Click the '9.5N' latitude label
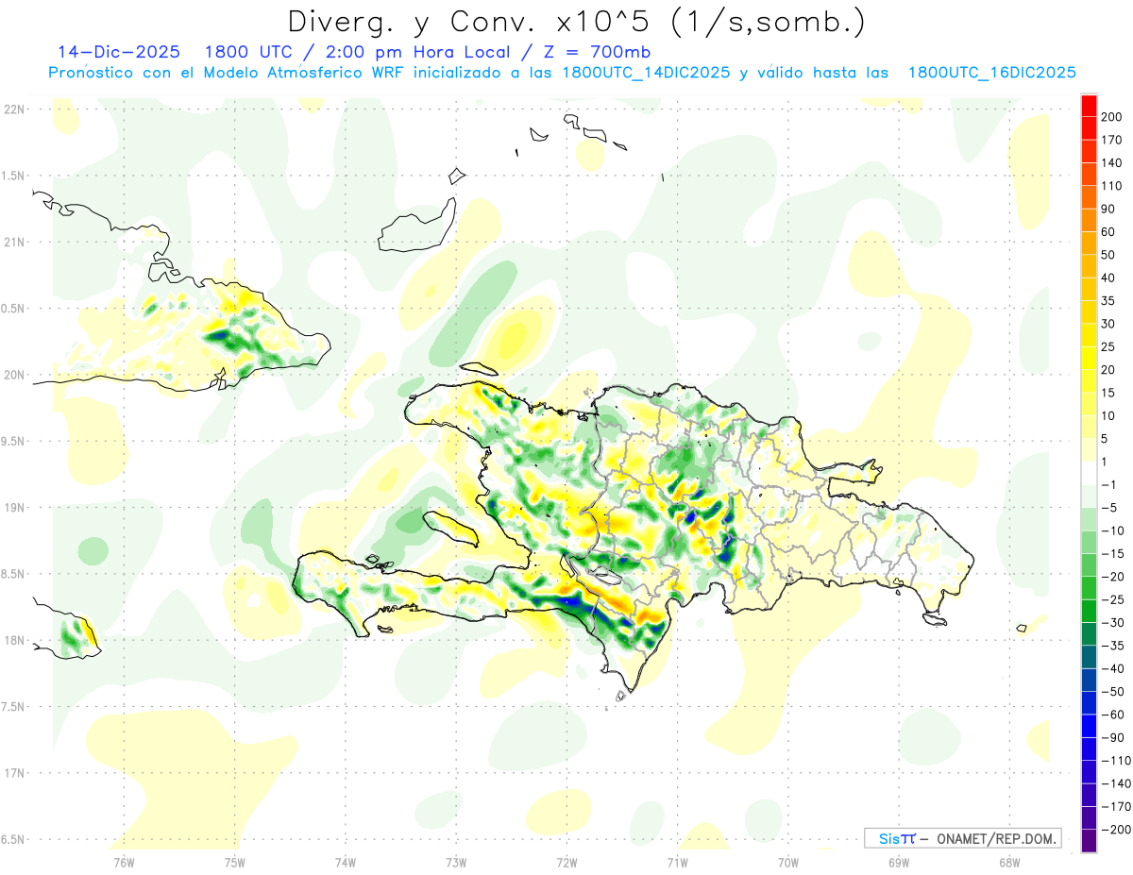 click(13, 441)
